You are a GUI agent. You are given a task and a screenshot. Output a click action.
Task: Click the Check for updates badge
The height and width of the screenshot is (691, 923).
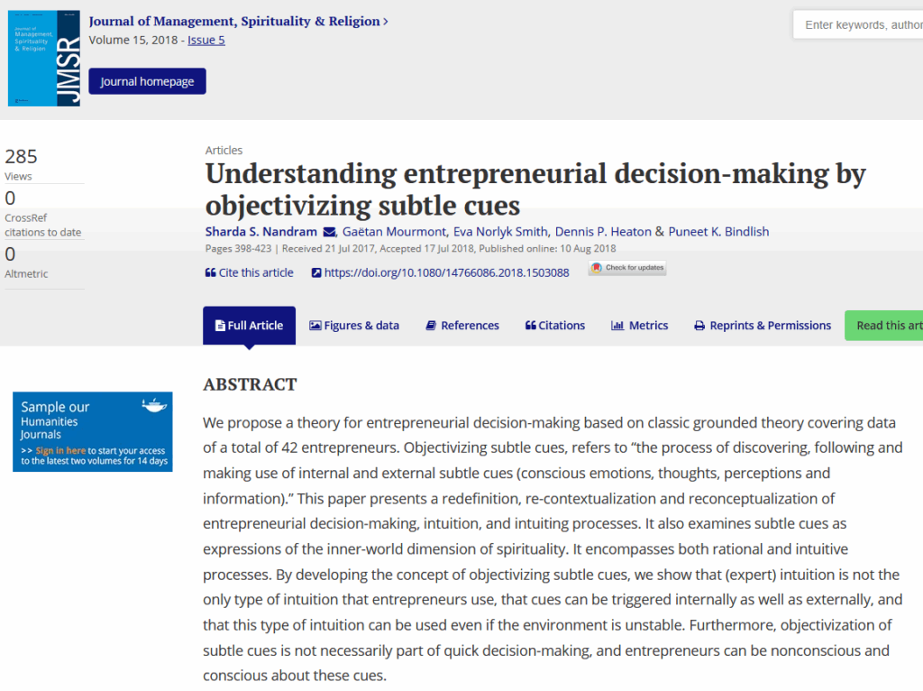point(627,268)
